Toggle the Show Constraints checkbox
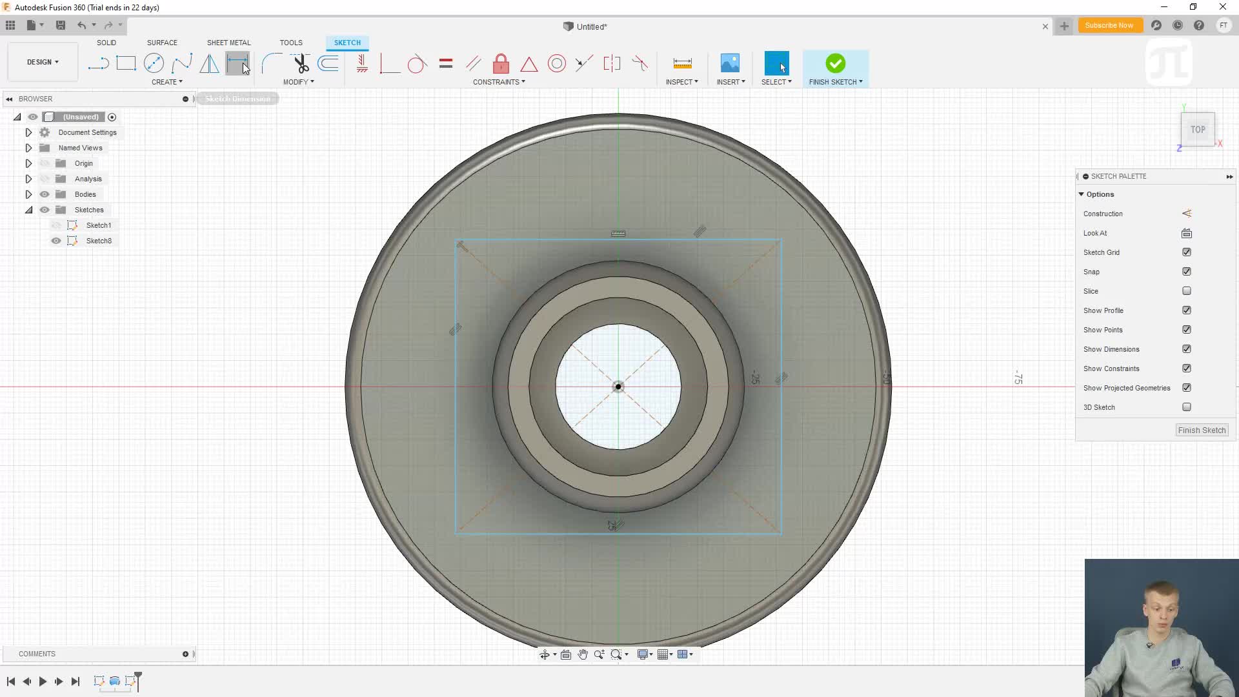 [x=1187, y=369]
